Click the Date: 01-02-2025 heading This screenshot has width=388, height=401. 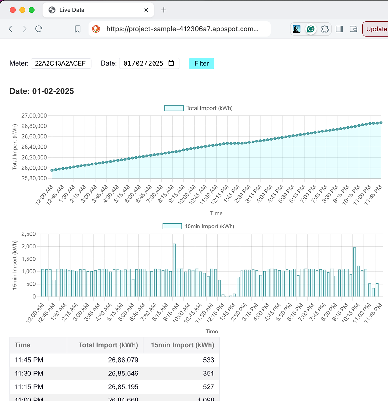(42, 91)
